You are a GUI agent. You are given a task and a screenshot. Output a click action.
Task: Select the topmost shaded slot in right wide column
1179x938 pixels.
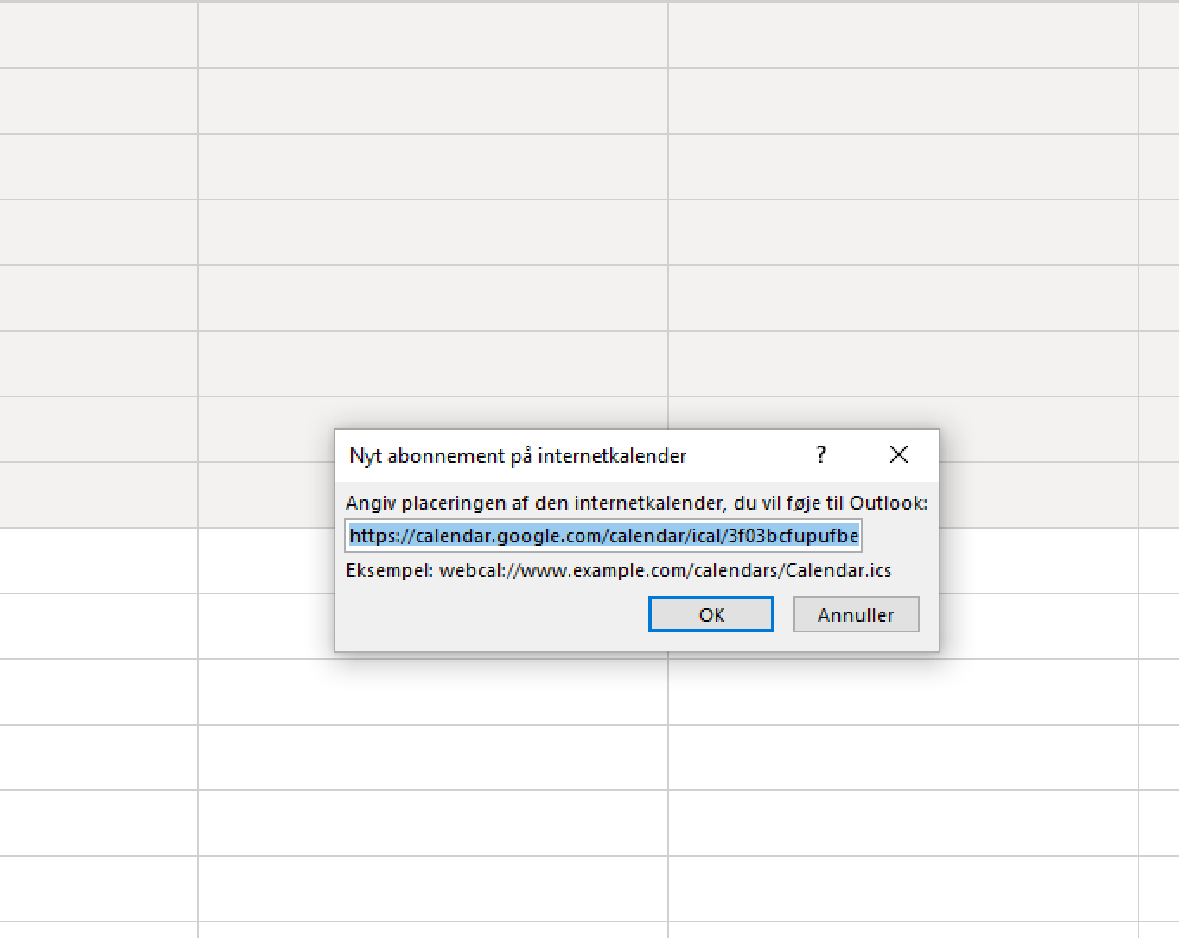pos(902,36)
